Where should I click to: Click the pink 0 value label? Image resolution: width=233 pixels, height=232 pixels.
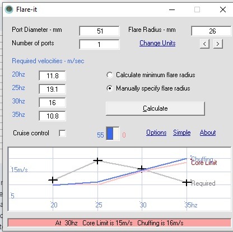pyautogui.click(x=124, y=135)
